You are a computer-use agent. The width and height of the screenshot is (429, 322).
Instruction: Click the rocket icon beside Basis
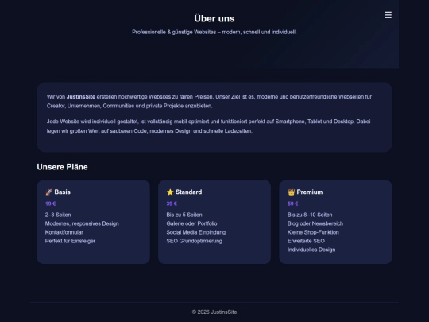(48, 192)
